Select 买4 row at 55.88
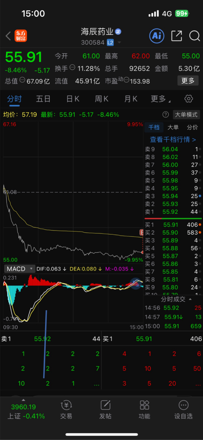Viewport: 203px width, 440px height. (173, 248)
